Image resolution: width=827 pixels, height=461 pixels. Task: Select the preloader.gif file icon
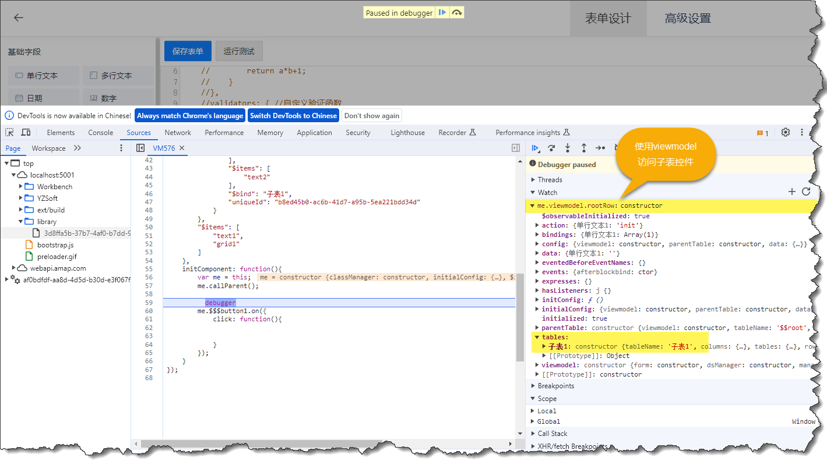29,257
